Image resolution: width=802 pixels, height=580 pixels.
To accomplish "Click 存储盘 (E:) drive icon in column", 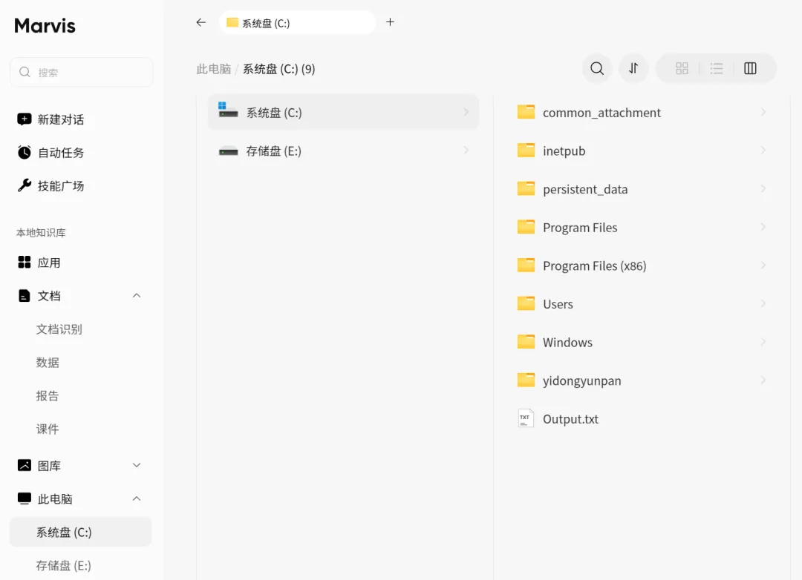I will click(228, 151).
